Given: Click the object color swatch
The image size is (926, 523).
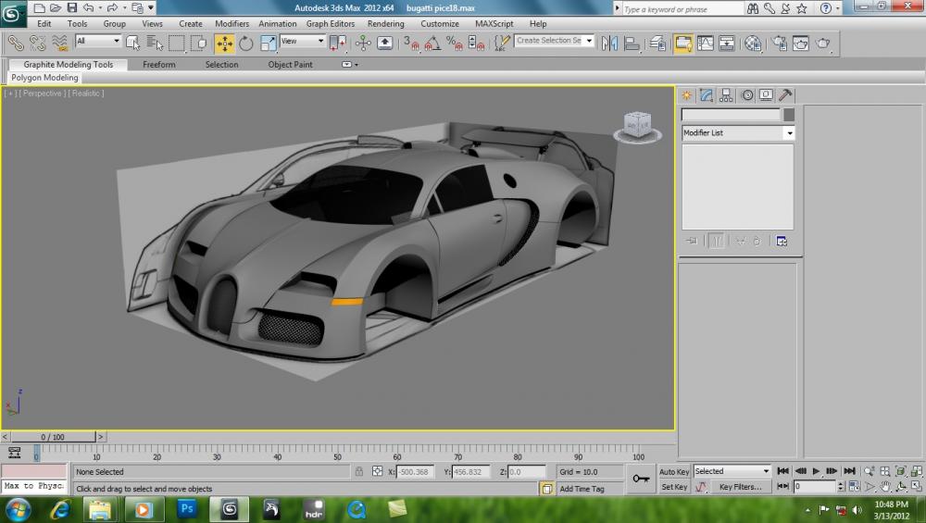Looking at the screenshot, I should [x=788, y=115].
